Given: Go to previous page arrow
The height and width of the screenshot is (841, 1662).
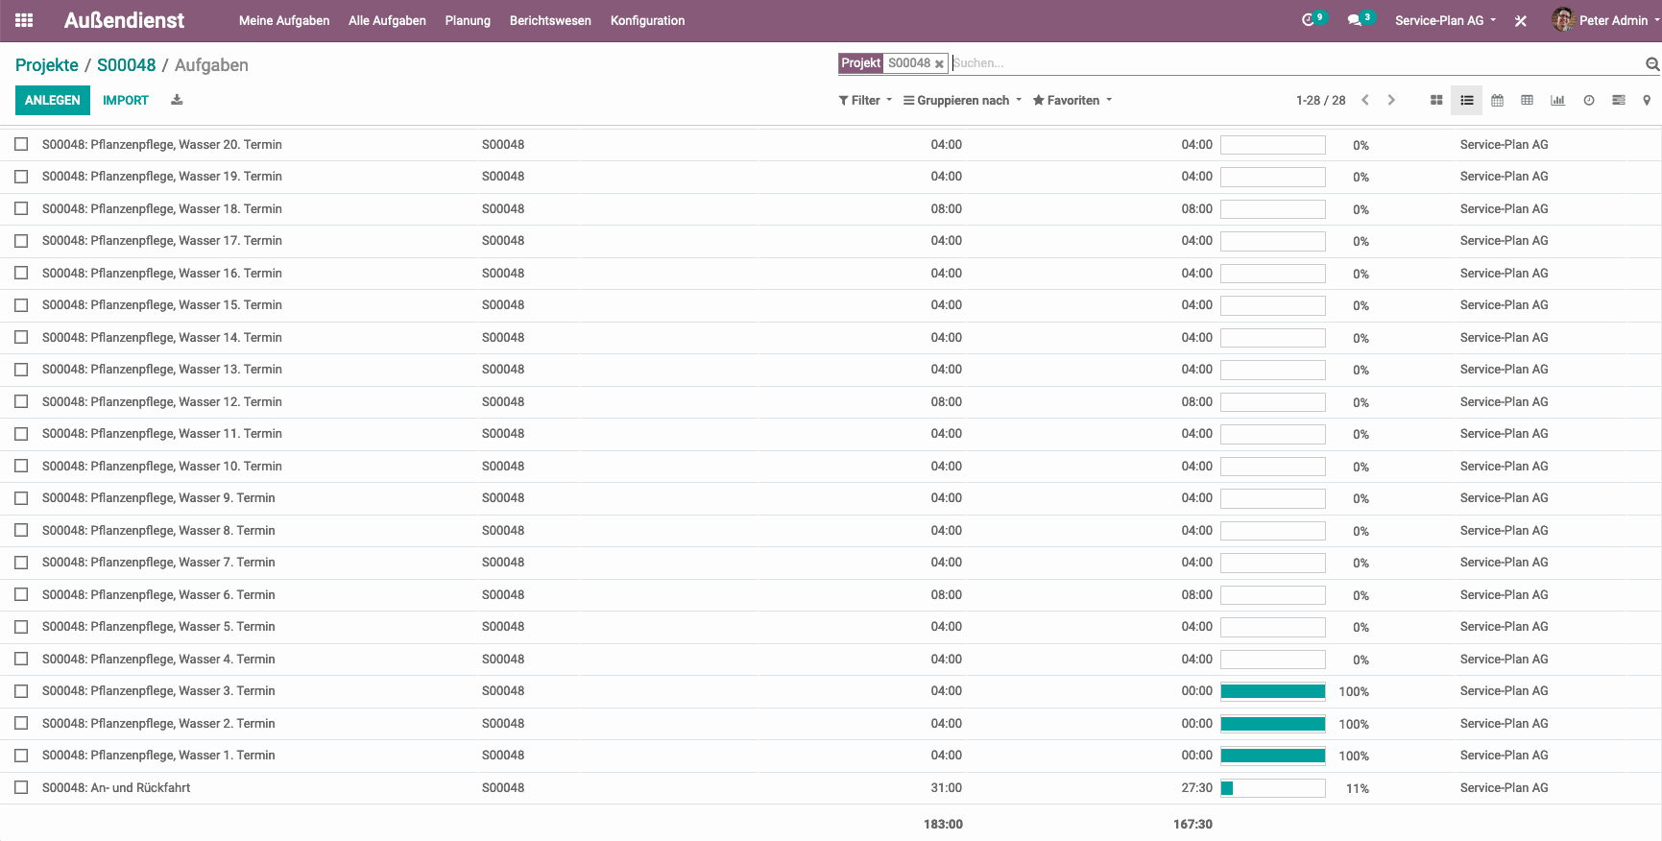Looking at the screenshot, I should click(1365, 100).
